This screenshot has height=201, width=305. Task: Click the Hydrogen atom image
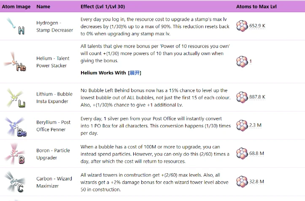(x=16, y=26)
